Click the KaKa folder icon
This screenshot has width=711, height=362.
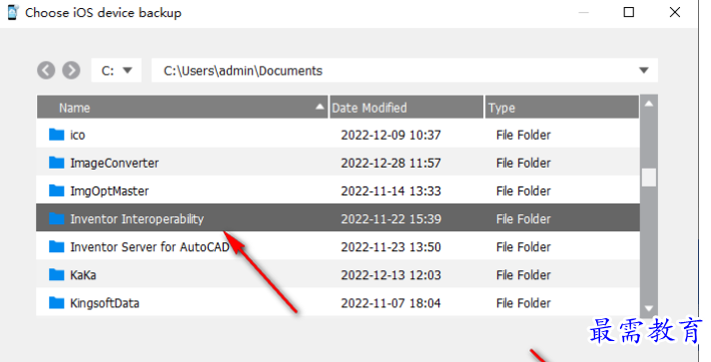point(56,274)
